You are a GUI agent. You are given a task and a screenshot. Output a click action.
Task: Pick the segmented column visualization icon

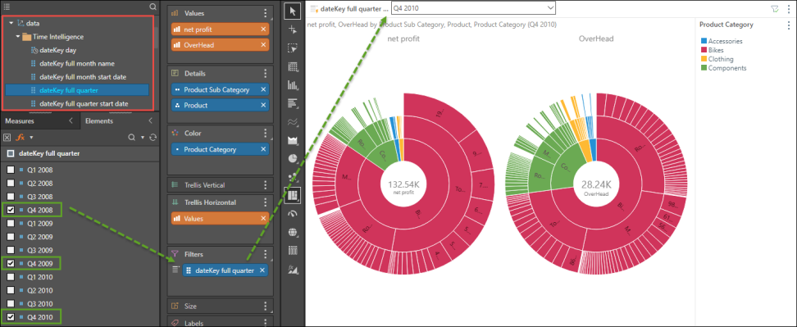click(x=292, y=250)
